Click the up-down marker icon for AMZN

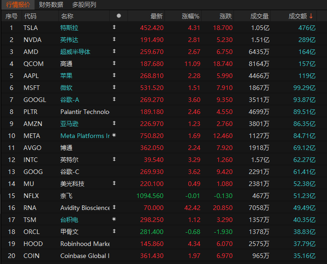click(x=114, y=123)
